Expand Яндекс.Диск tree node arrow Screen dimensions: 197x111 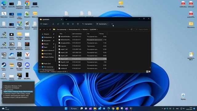coord(40,64)
